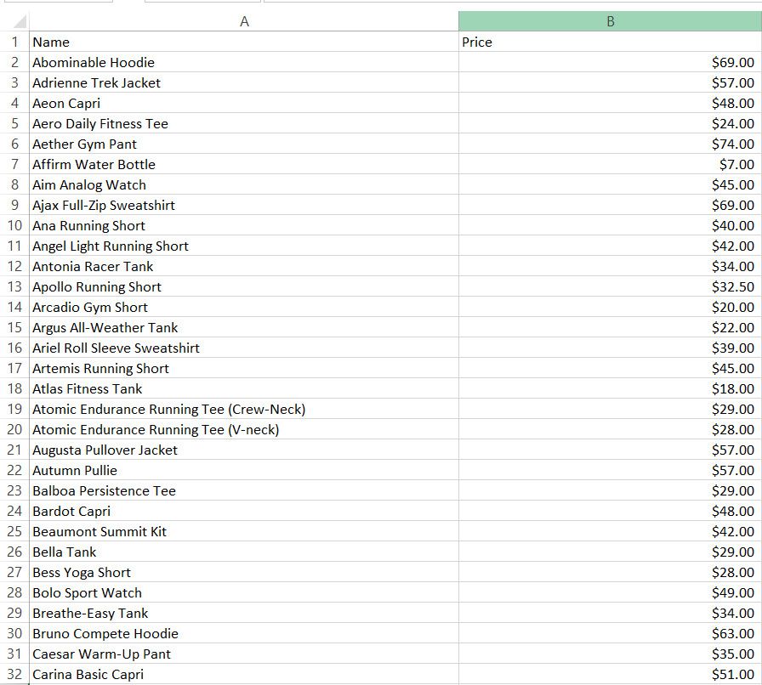Select Aero Daily Fitness Tee cell
762x685 pixels.
pos(244,123)
